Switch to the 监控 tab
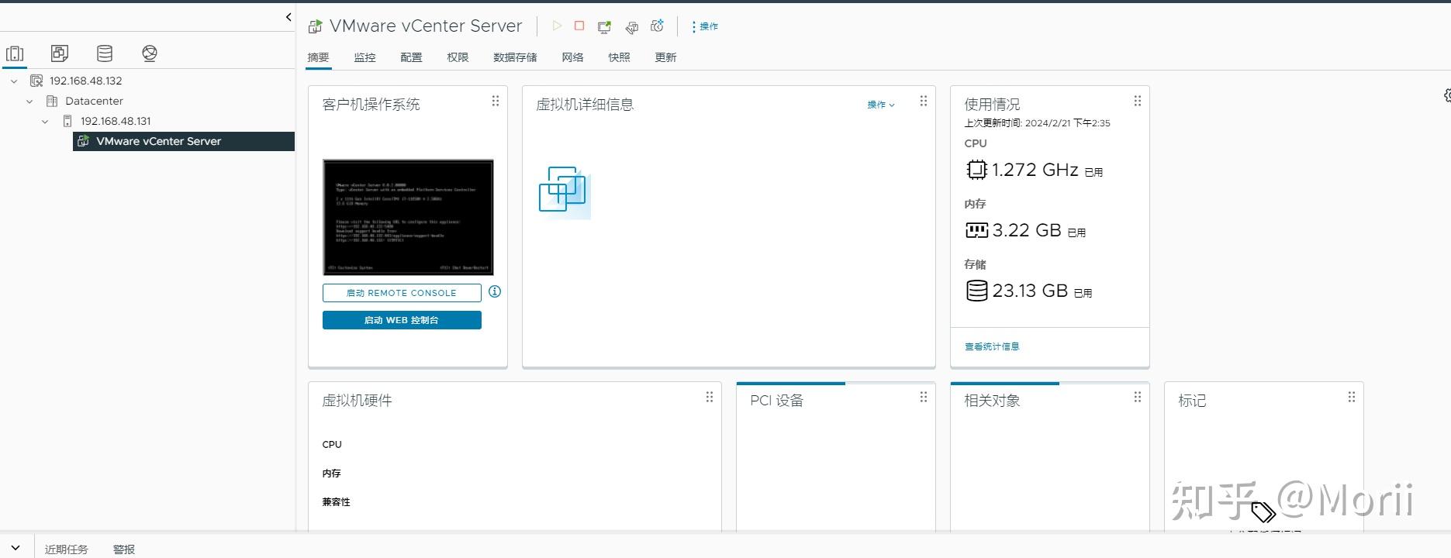The image size is (1451, 558). coord(364,57)
